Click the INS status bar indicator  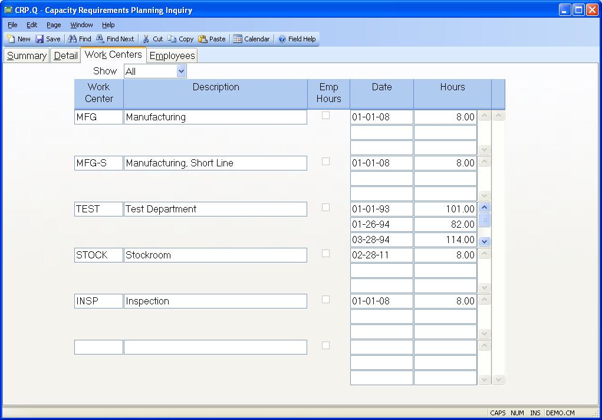[535, 413]
